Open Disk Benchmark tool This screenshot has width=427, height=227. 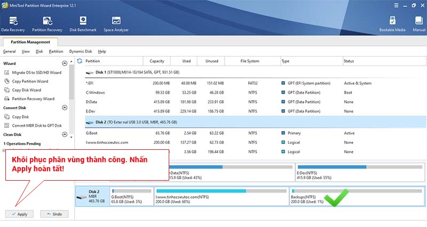tap(83, 24)
